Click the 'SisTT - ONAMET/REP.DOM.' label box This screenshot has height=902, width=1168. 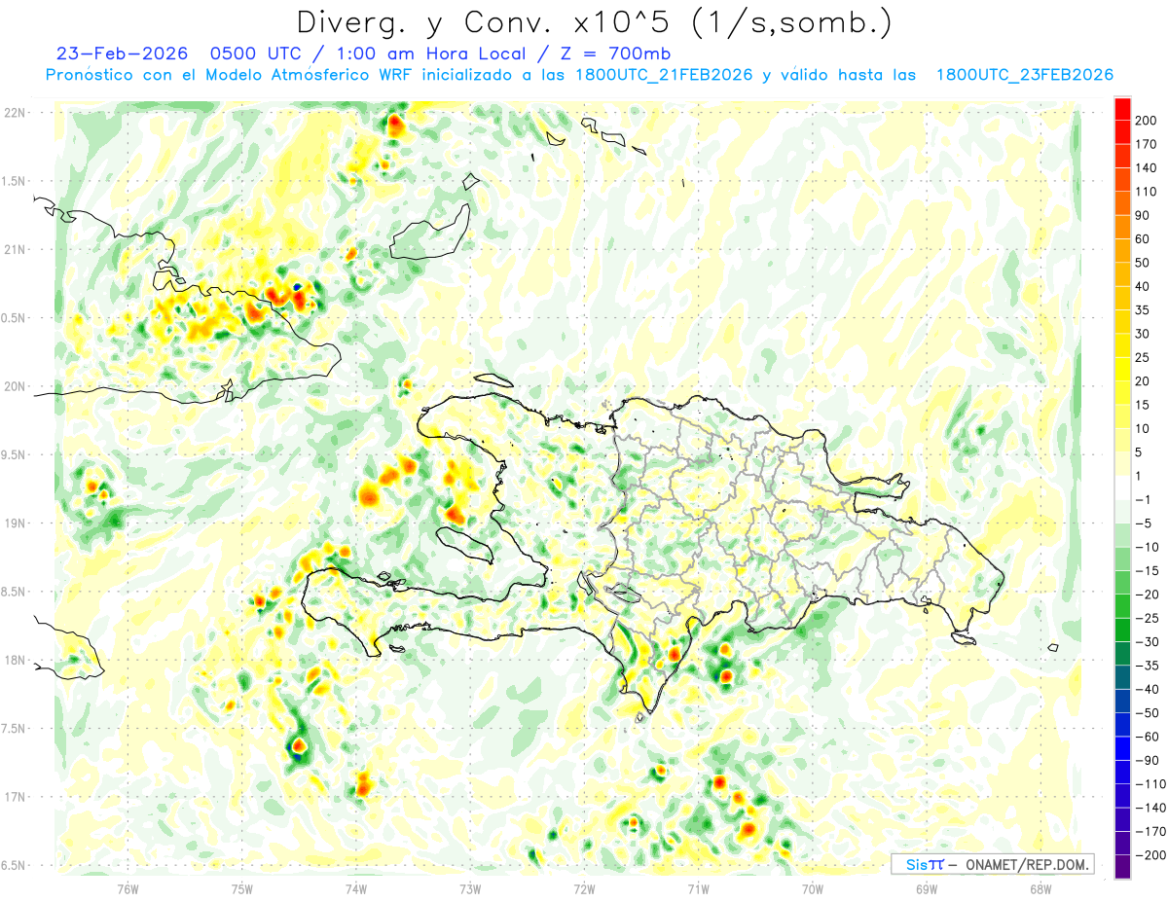click(992, 864)
